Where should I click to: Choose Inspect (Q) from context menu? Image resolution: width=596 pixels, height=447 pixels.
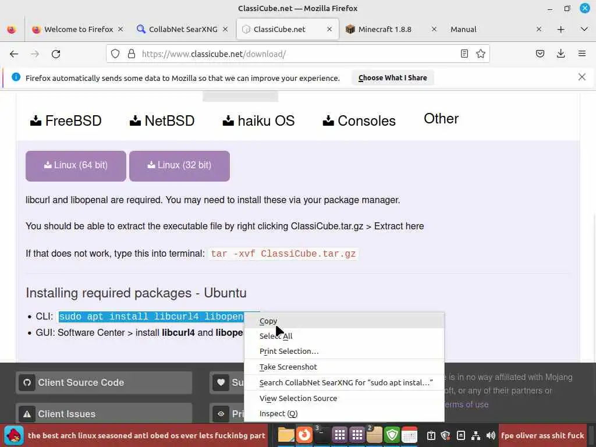[344, 414]
